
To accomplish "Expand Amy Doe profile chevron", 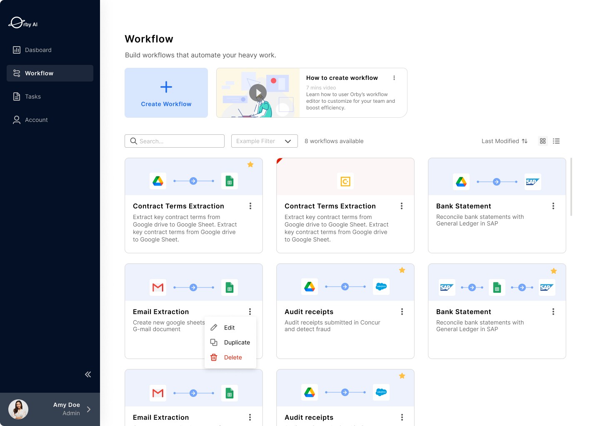I will coord(89,409).
